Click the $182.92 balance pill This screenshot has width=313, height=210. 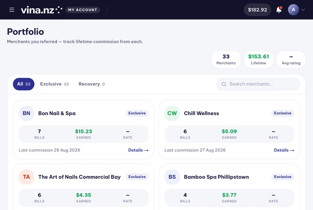click(x=257, y=10)
